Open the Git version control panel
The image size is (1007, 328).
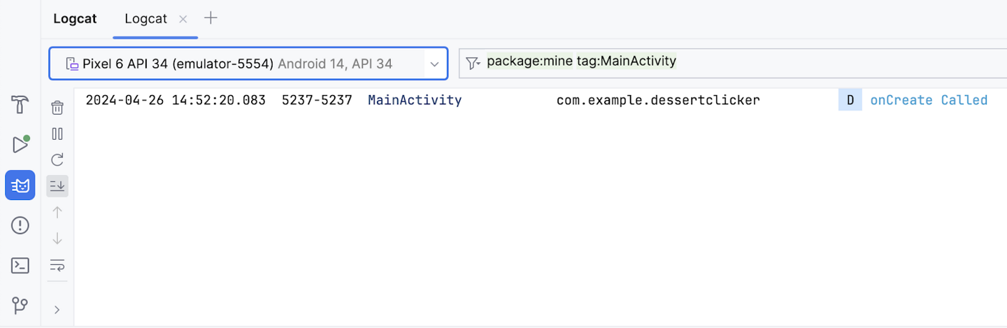point(20,306)
